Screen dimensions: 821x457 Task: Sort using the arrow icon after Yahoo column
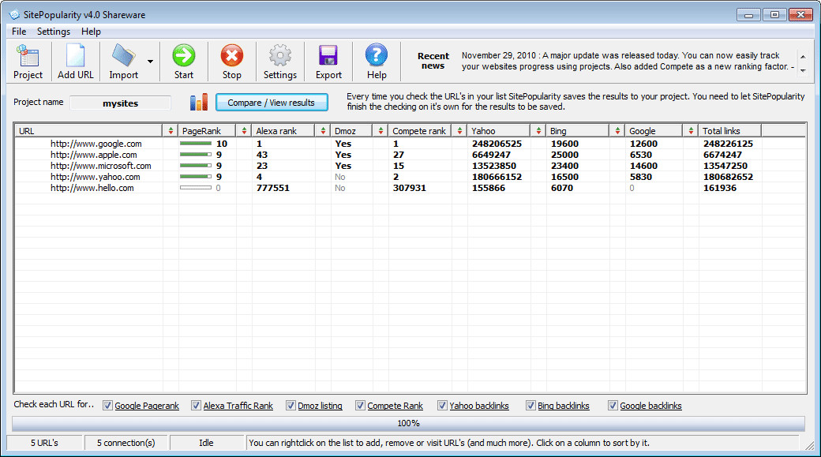click(x=538, y=131)
